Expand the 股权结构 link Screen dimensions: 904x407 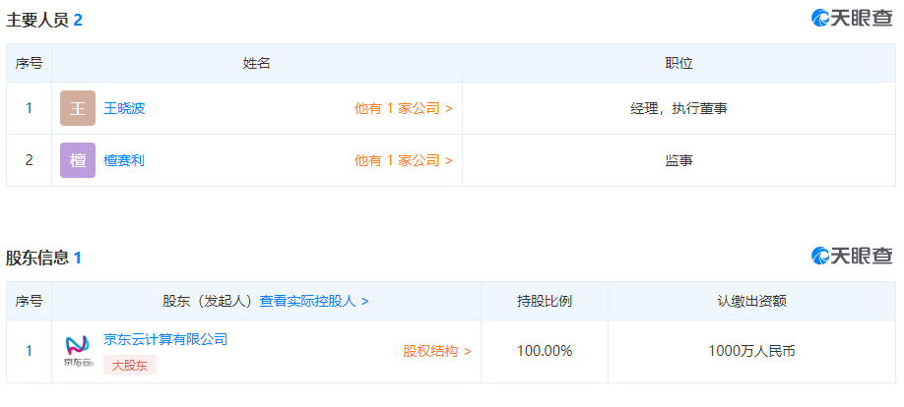click(x=436, y=351)
